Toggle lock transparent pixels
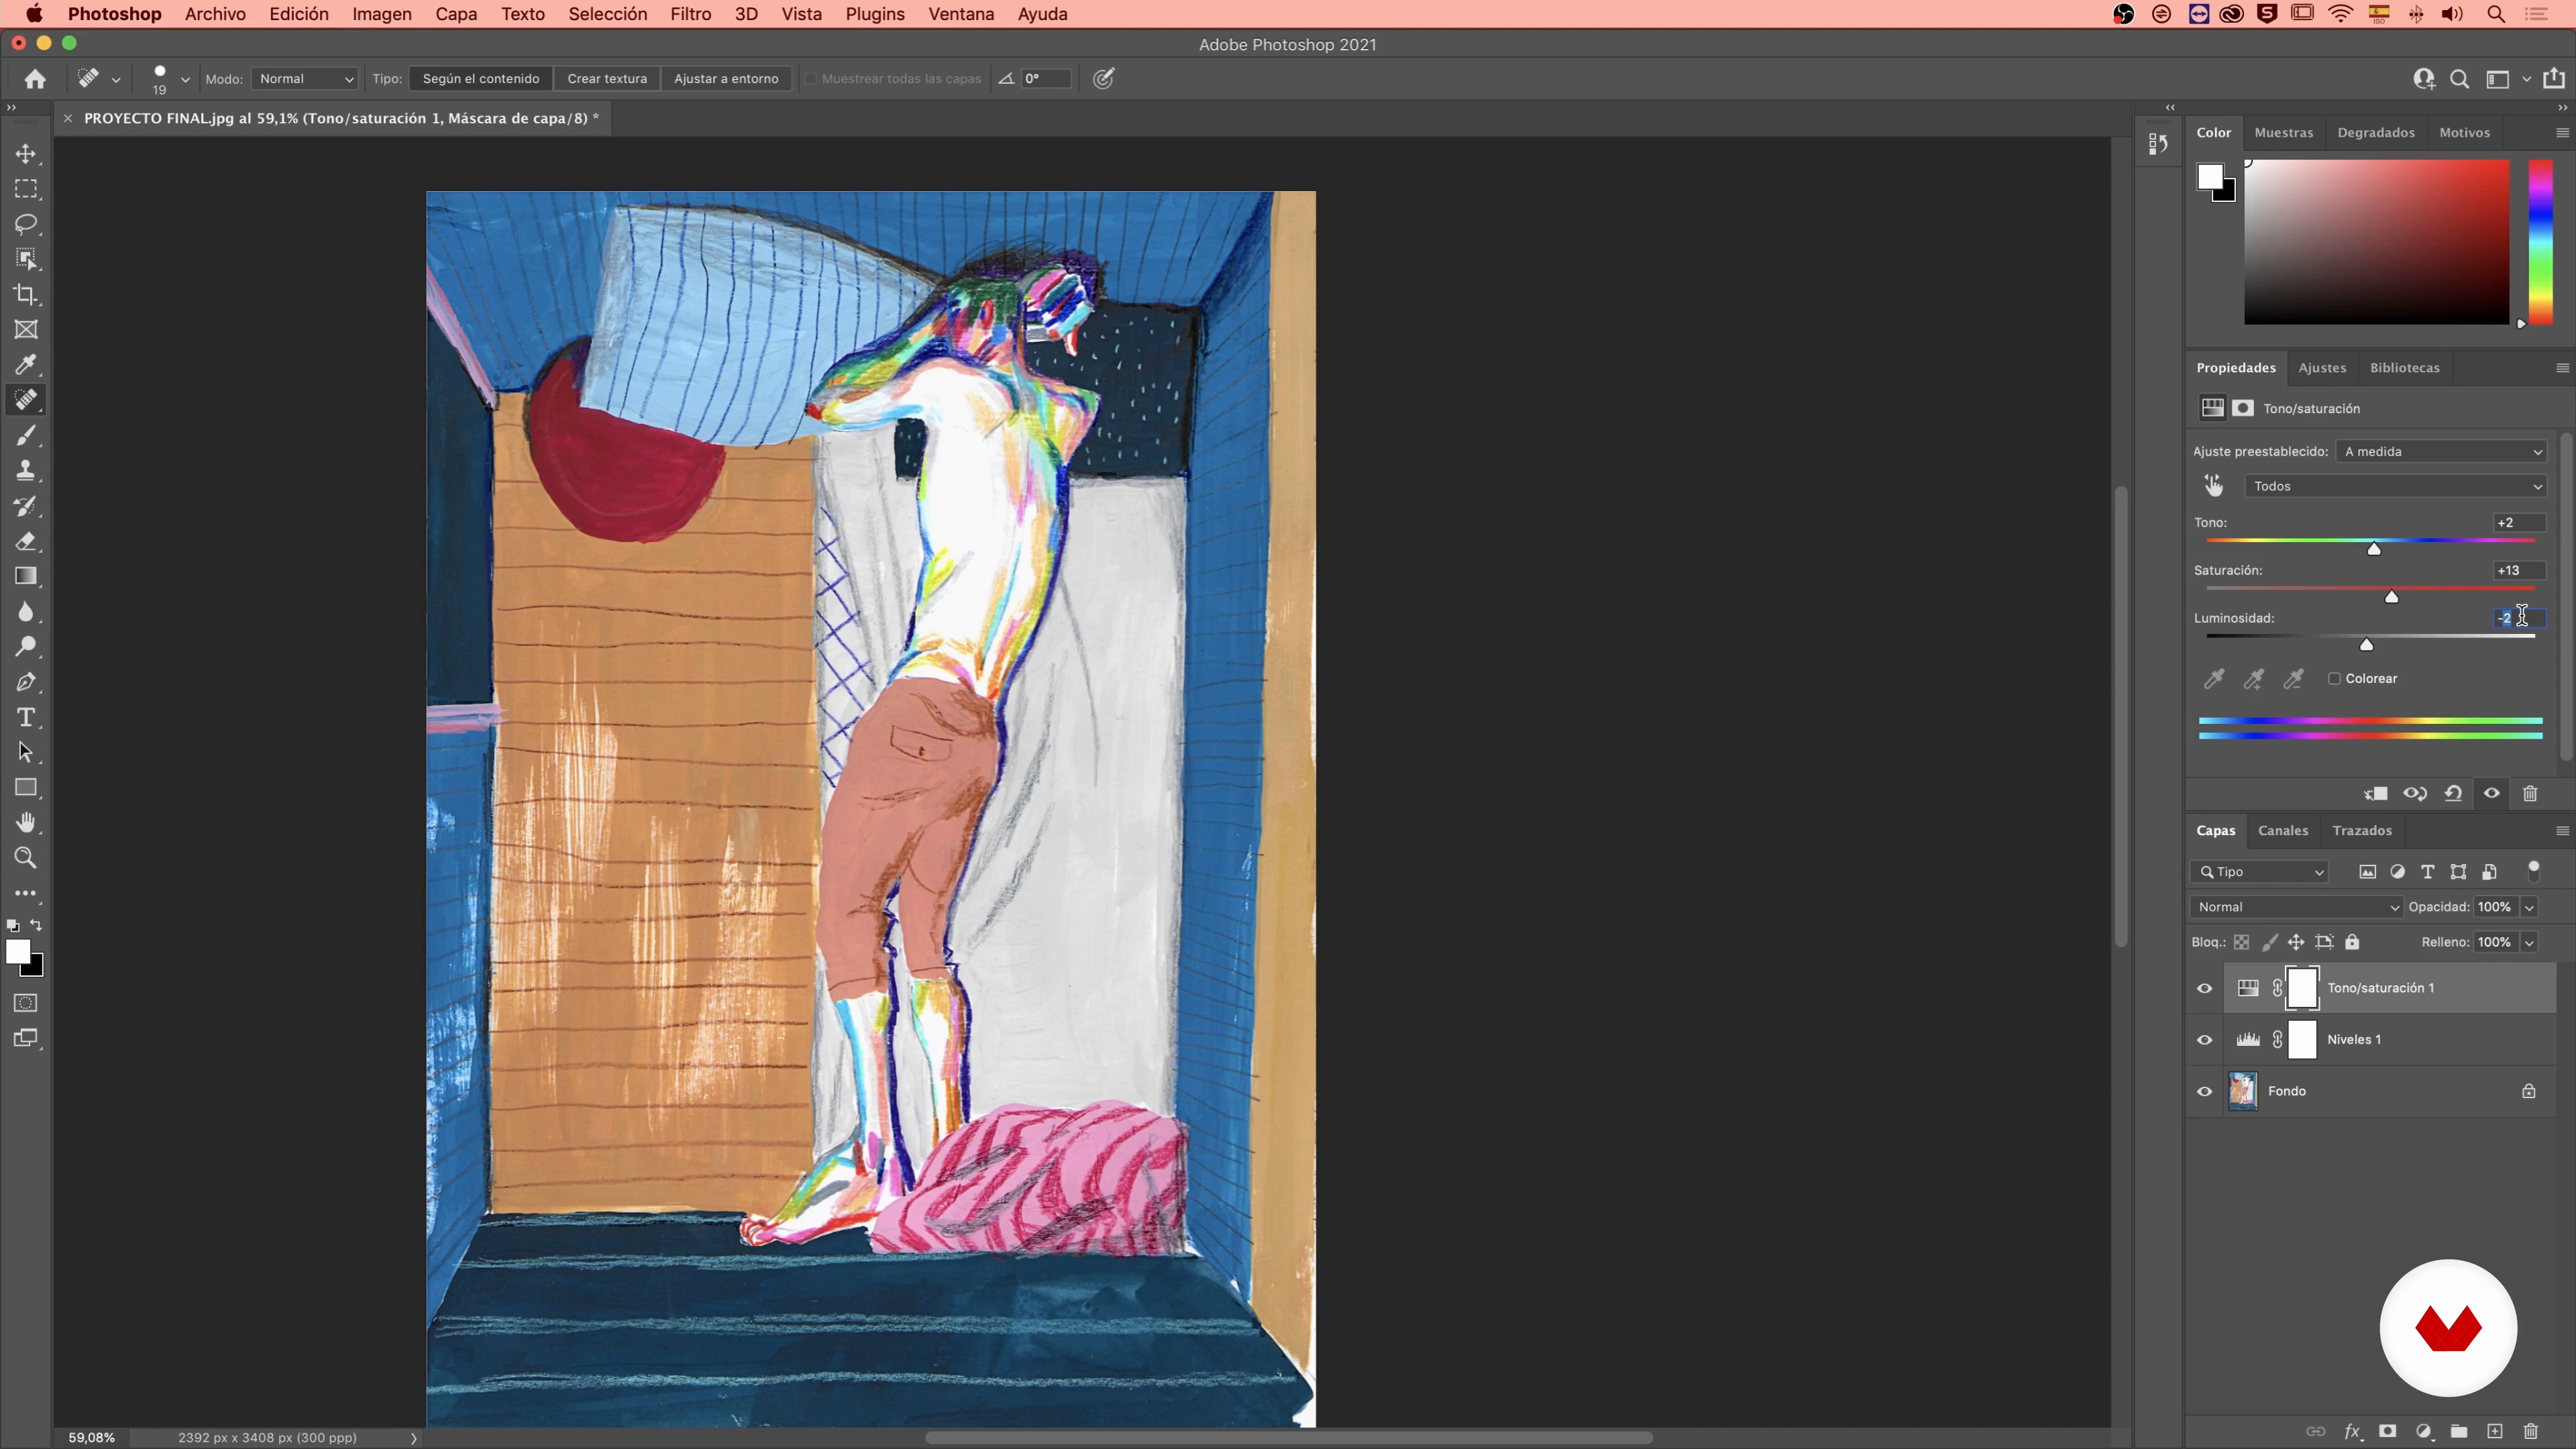Image resolution: width=2576 pixels, height=1449 pixels. [2242, 942]
